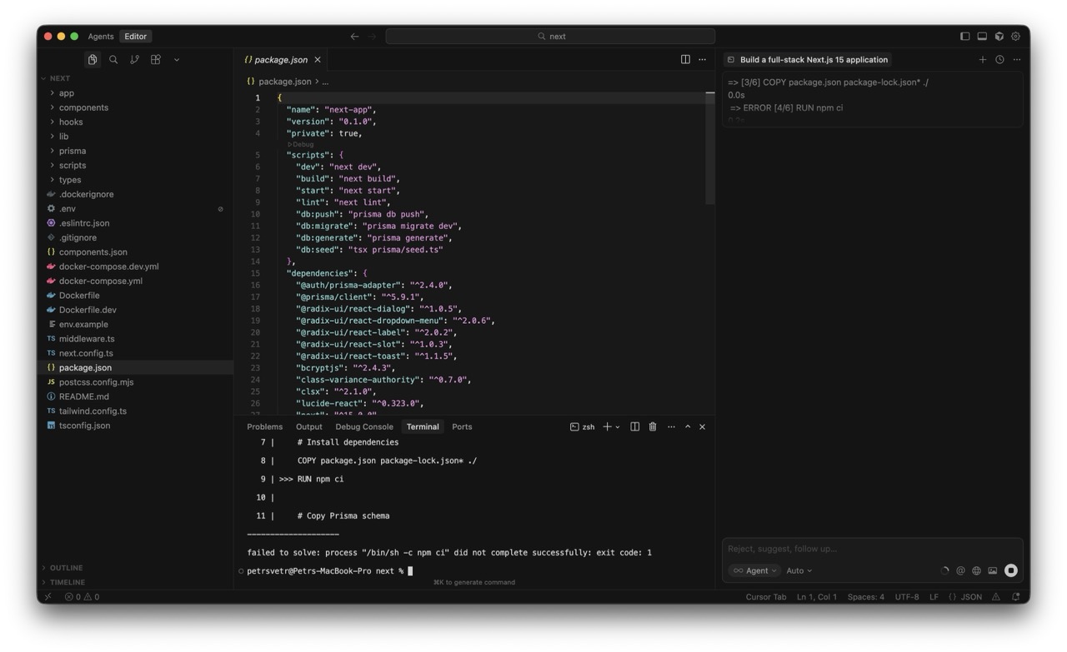Open the Search view icon in sidebar

click(x=113, y=60)
